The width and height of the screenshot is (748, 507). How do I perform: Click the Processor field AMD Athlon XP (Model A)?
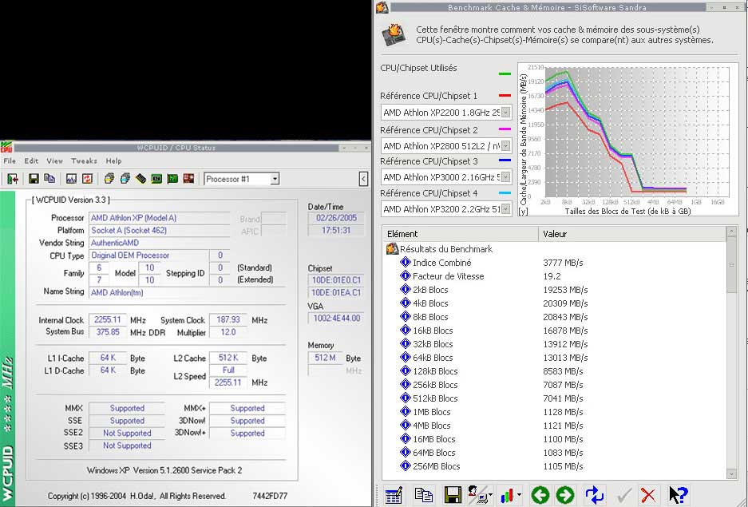pos(160,217)
